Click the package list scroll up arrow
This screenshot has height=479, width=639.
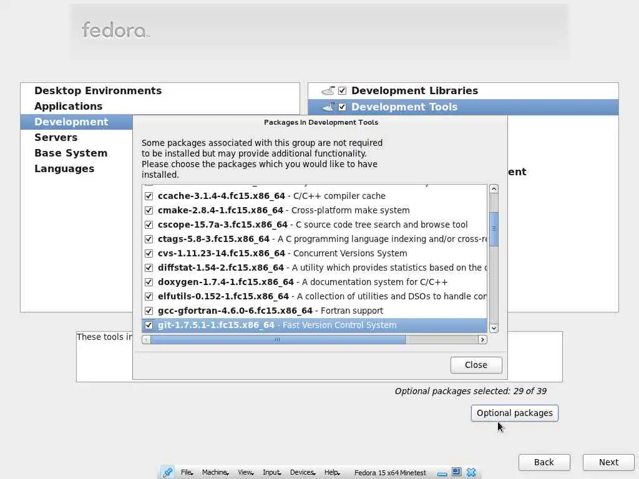(x=494, y=188)
